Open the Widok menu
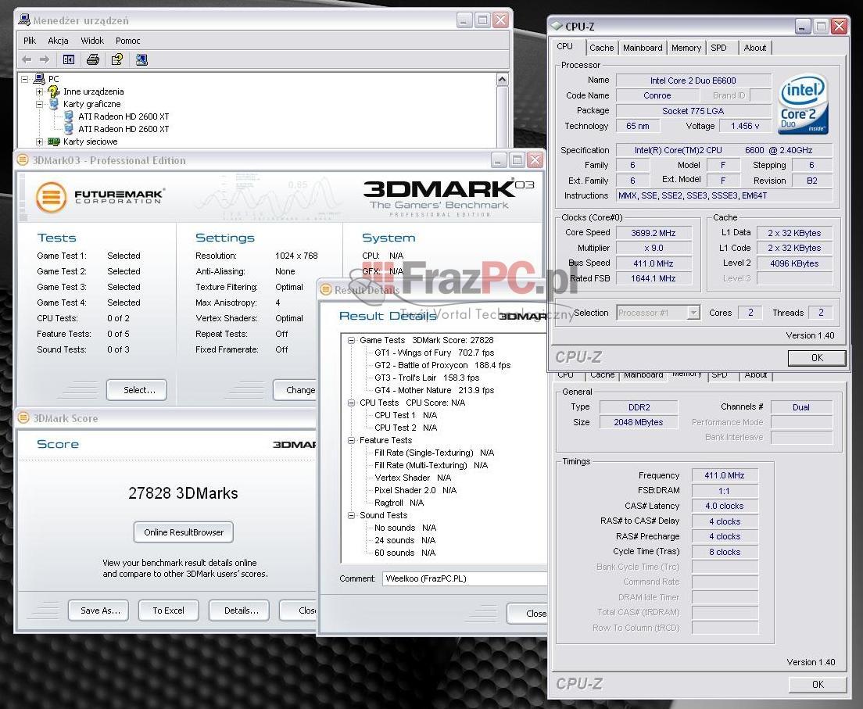This screenshot has width=863, height=709. pyautogui.click(x=92, y=41)
